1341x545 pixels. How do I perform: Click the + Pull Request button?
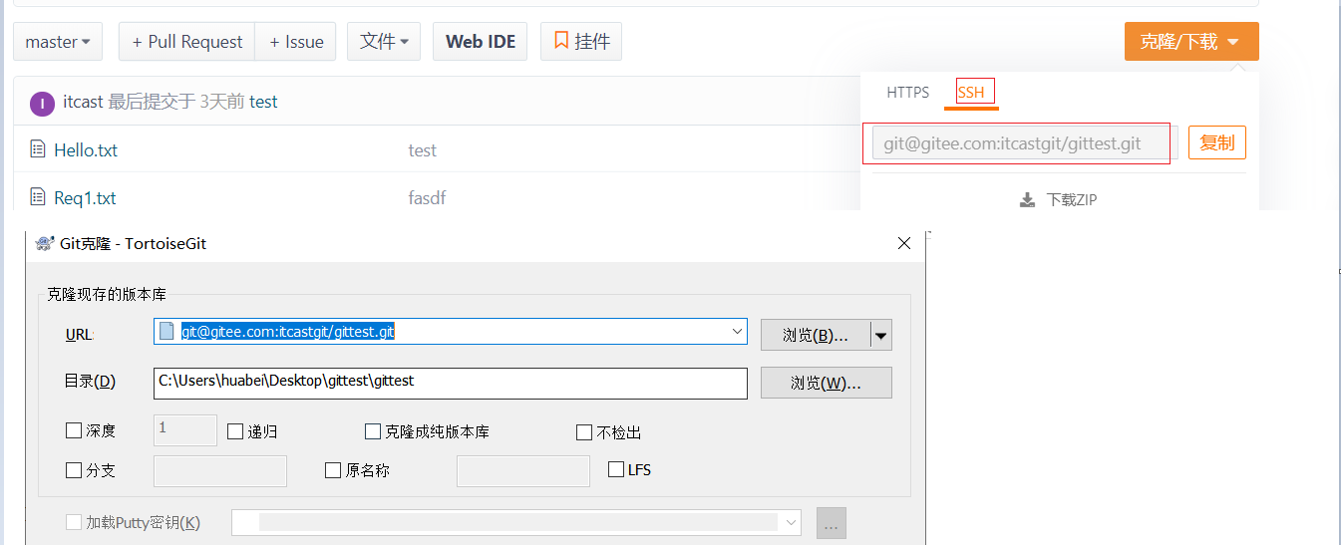[x=186, y=42]
